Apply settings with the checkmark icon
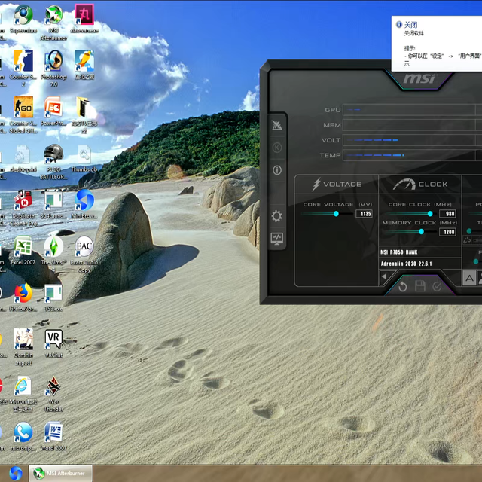The image size is (482, 482). [x=437, y=286]
